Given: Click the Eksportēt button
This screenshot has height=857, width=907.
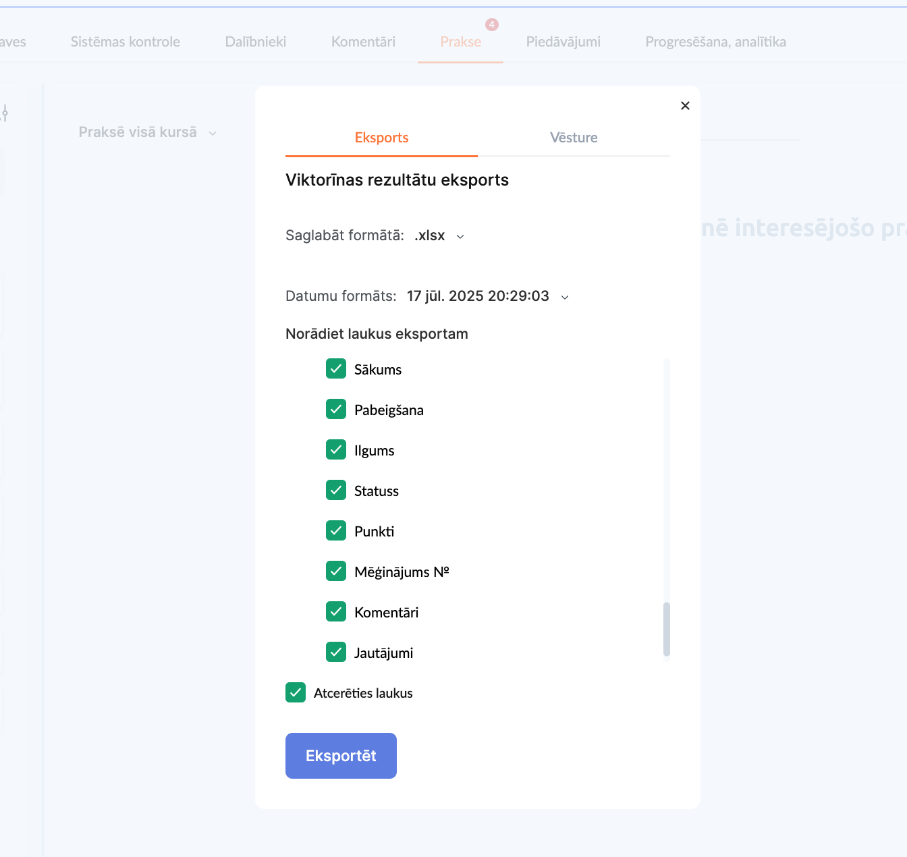Looking at the screenshot, I should click(341, 756).
